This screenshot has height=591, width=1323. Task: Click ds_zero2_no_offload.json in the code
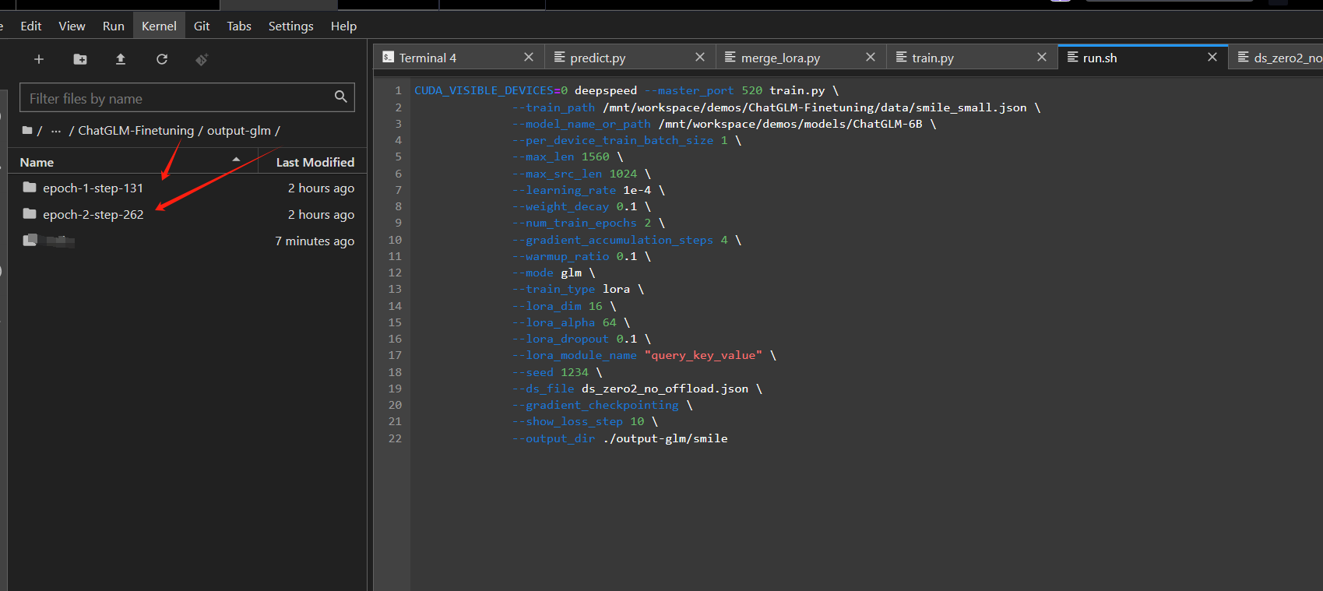pyautogui.click(x=665, y=389)
